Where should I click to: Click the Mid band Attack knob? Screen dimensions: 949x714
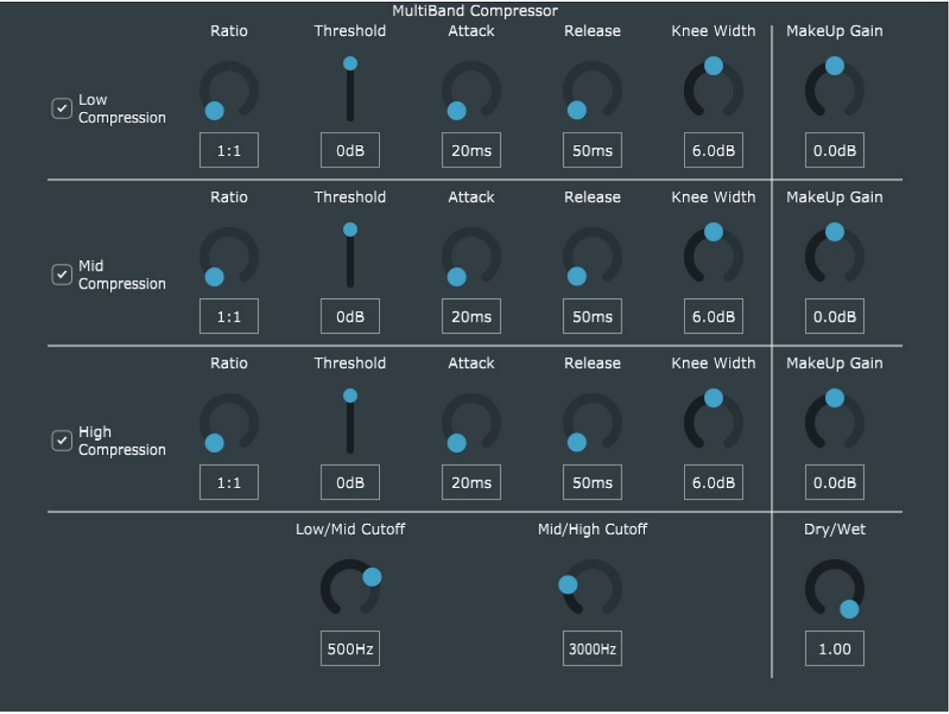tap(471, 256)
